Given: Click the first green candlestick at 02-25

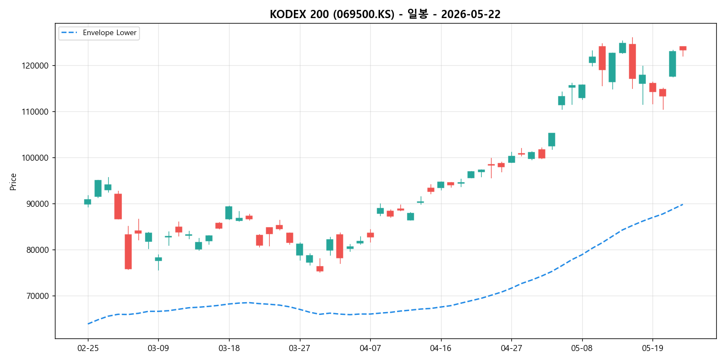Looking at the screenshot, I should coord(88,201).
